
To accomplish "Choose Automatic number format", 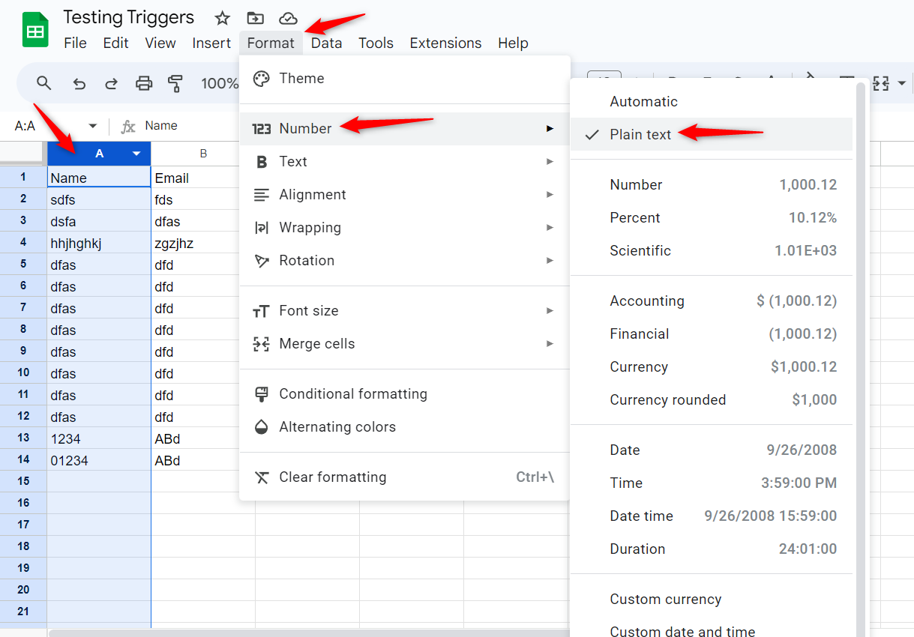I will [712, 102].
